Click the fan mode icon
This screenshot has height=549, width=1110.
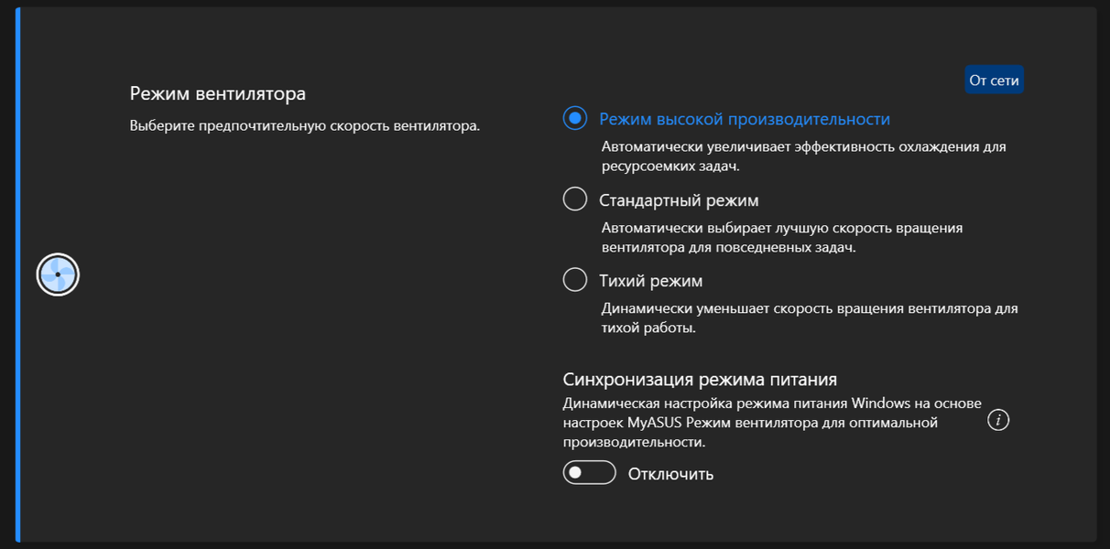tap(58, 274)
